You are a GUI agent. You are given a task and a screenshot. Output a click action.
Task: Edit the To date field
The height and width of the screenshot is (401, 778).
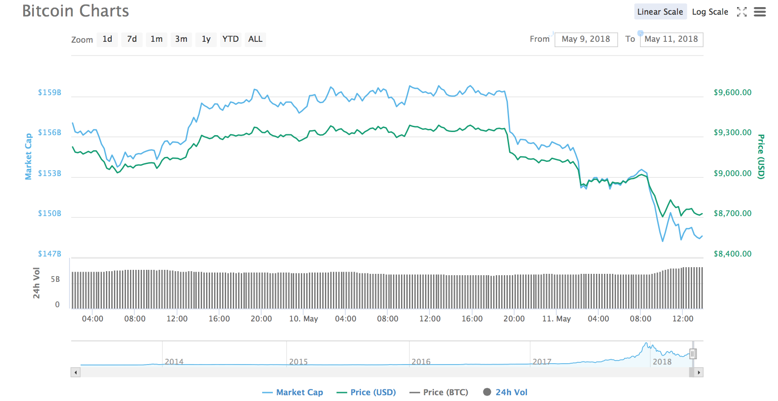tap(671, 39)
